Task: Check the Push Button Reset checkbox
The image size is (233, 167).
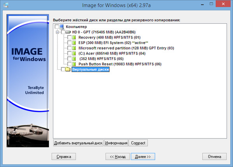Action: (x=69, y=64)
